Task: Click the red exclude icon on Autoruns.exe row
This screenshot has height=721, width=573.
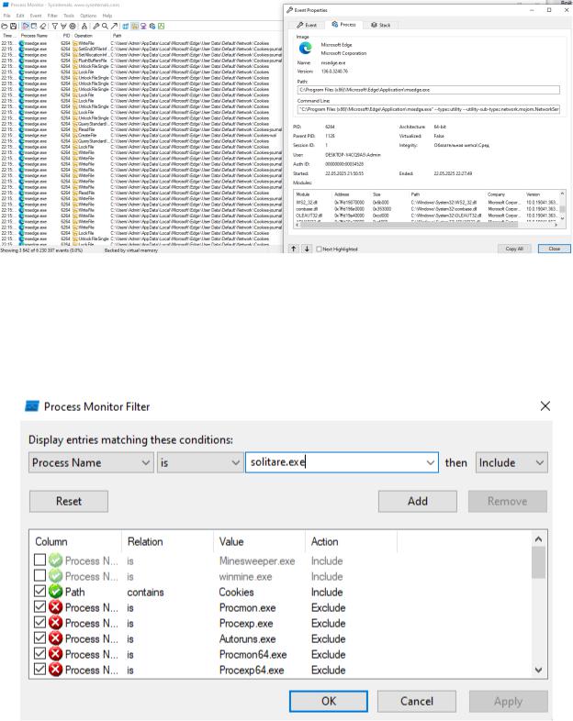Action: click(x=56, y=638)
